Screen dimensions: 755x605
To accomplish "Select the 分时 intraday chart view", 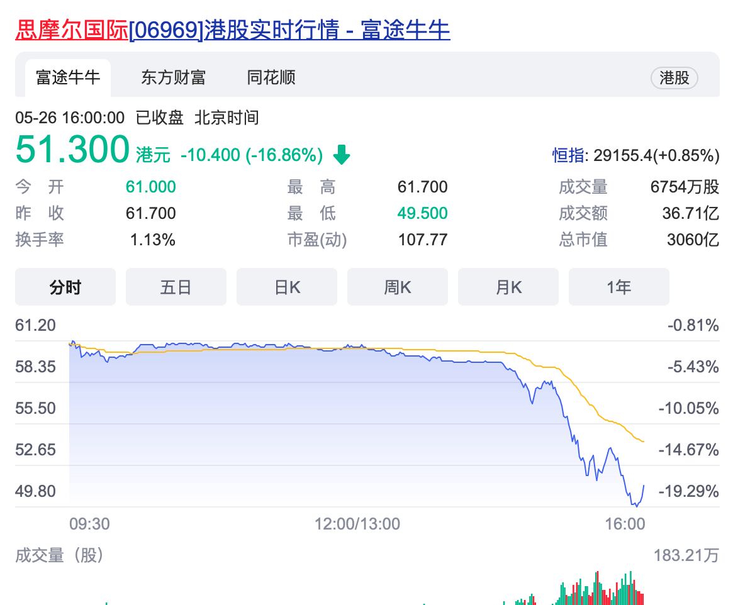I will point(65,287).
